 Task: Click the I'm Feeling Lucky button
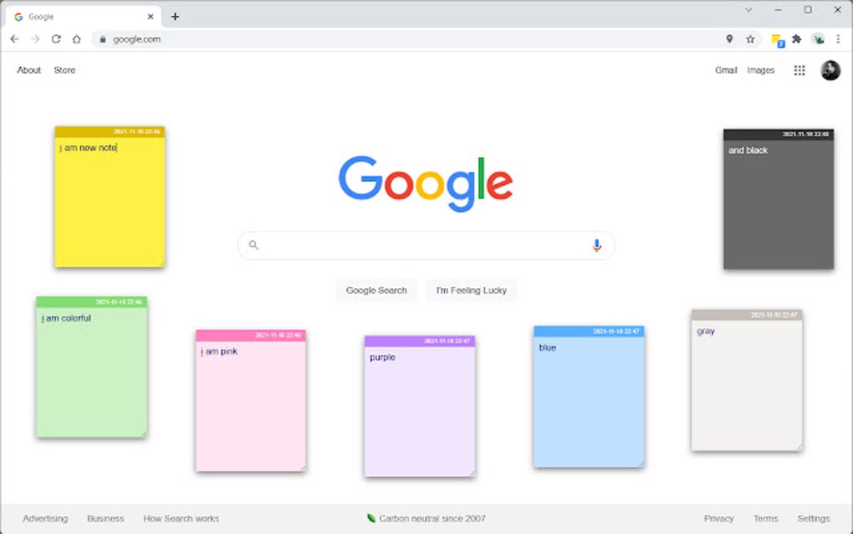471,290
